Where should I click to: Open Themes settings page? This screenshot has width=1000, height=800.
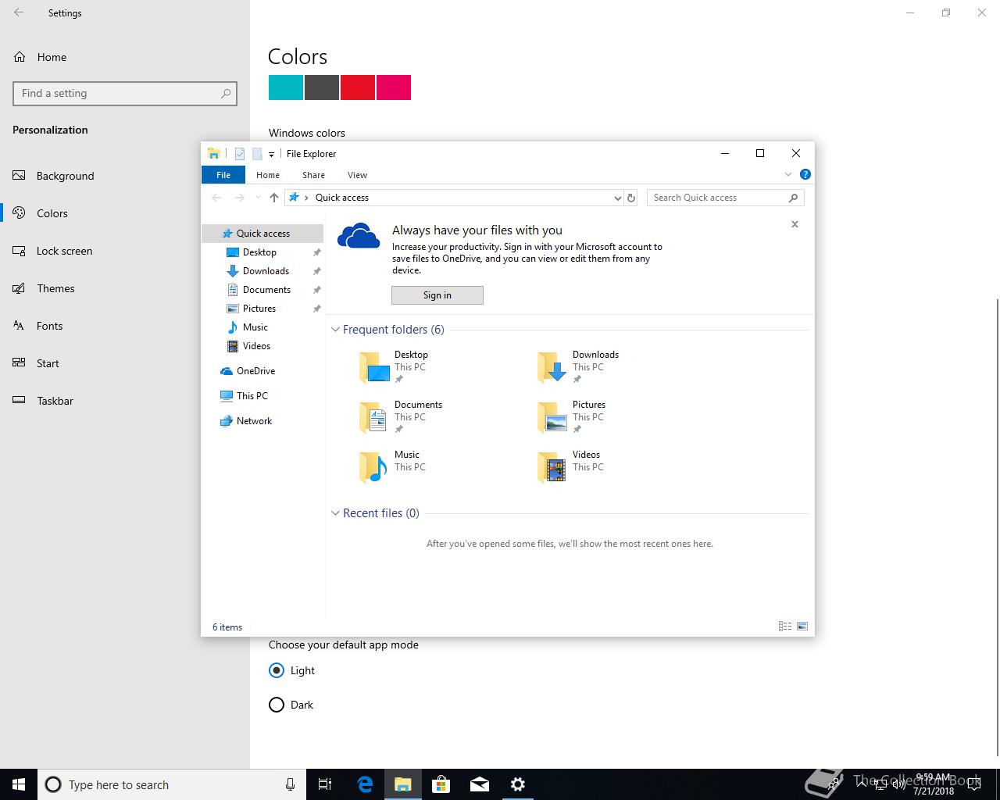[x=125, y=288]
